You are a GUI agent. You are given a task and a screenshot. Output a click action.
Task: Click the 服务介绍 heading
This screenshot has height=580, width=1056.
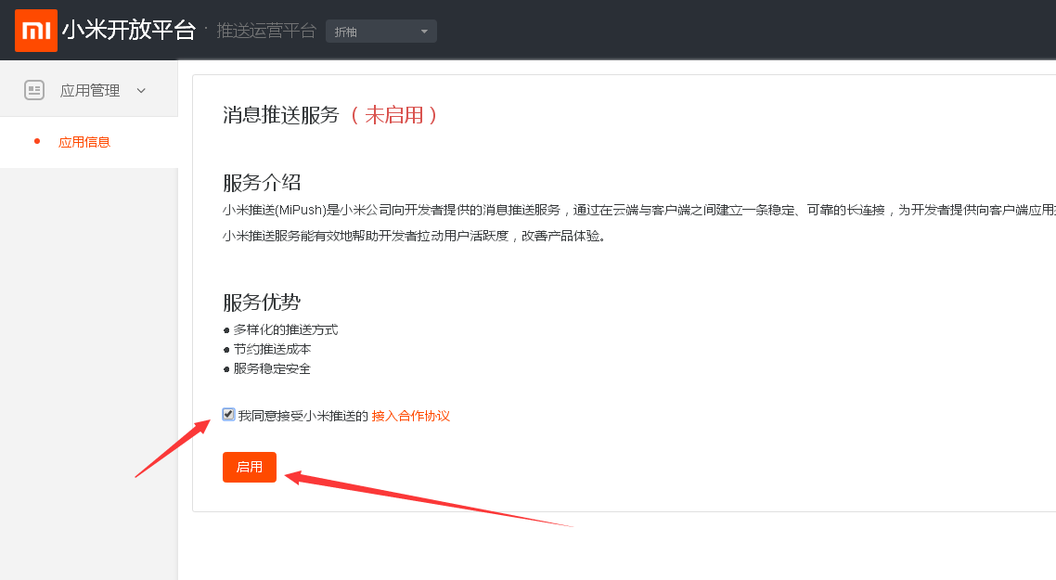(262, 183)
